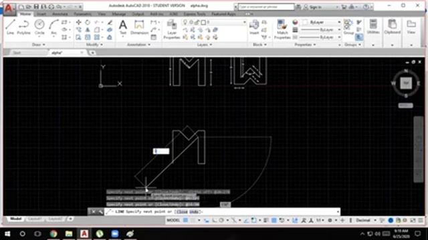Image resolution: width=428 pixels, height=240 pixels.
Task: Open the View panel
Action: pos(411,27)
